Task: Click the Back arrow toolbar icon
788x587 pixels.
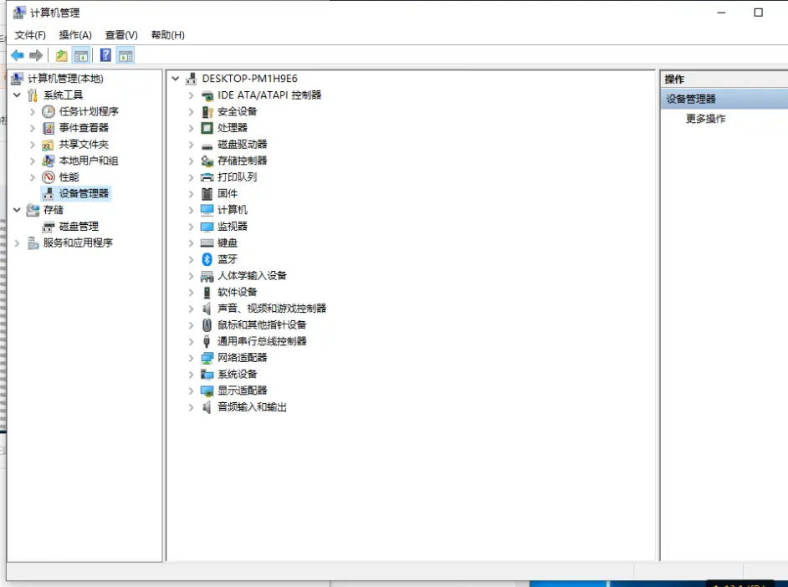Action: 18,55
